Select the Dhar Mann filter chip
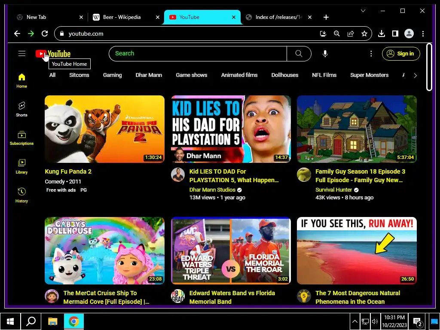Image resolution: width=440 pixels, height=330 pixels. [149, 75]
